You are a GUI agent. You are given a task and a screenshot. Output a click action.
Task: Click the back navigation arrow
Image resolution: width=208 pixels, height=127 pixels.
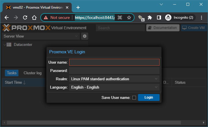(x=7, y=17)
